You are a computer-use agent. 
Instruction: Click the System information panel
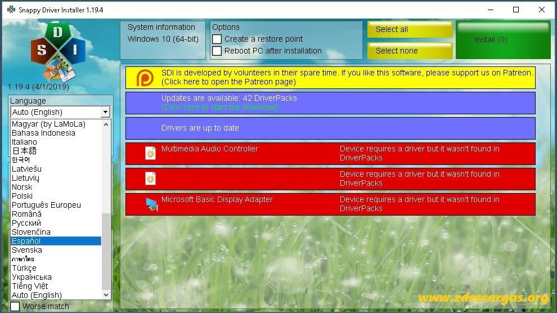tap(163, 40)
